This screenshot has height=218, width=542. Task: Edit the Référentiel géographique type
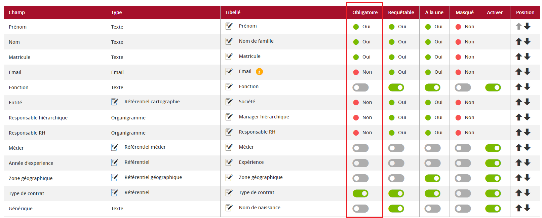pyautogui.click(x=115, y=177)
